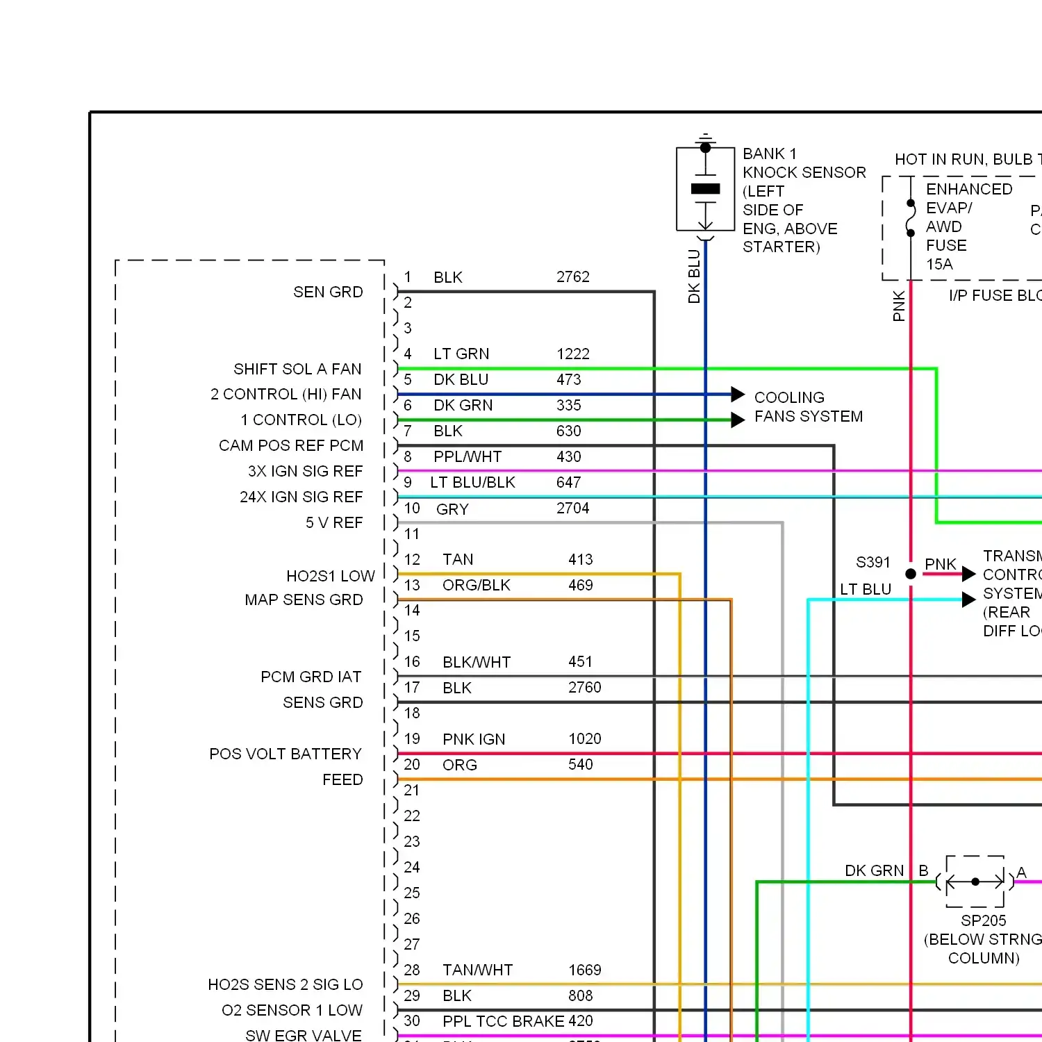Click wire number 2762
Image resolution: width=1042 pixels, height=1042 pixels.
point(573,276)
